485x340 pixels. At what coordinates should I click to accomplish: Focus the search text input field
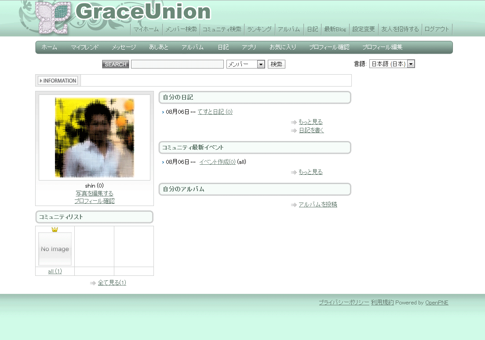click(x=177, y=65)
